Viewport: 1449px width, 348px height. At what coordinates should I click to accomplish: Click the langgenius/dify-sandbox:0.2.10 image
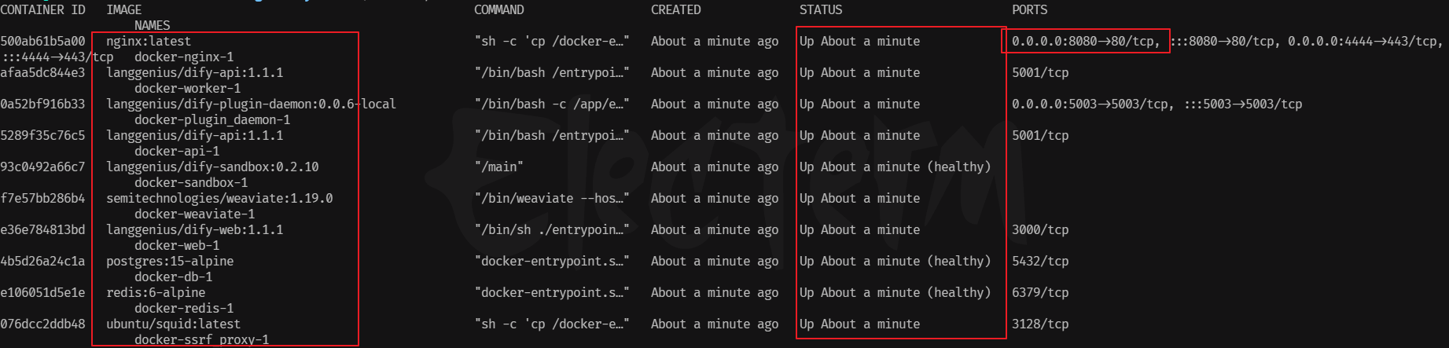pos(212,167)
